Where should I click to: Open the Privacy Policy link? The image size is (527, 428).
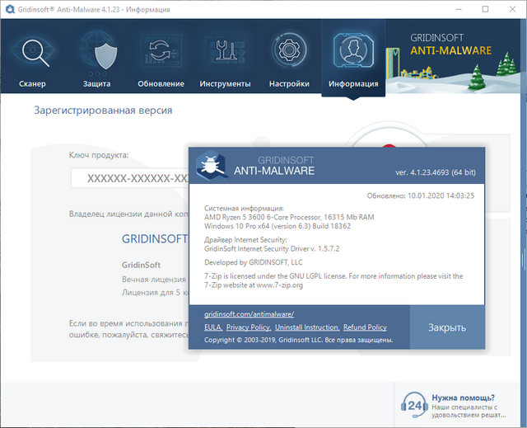249,327
